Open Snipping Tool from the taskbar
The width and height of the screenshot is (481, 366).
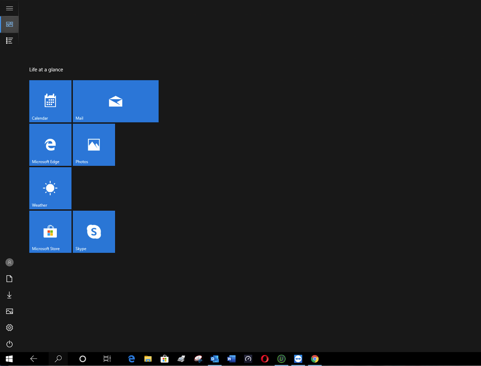pyautogui.click(x=198, y=359)
